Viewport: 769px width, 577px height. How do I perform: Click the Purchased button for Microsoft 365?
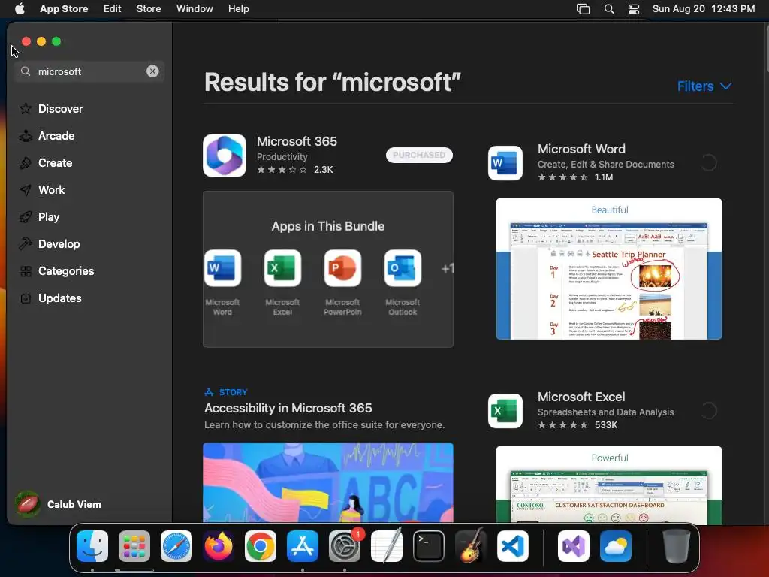pos(419,155)
